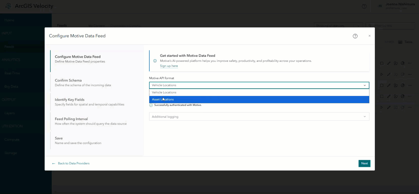This screenshot has width=419, height=194.
Task: Start the fifth feed with its play icon
Action: (x=382, y=107)
